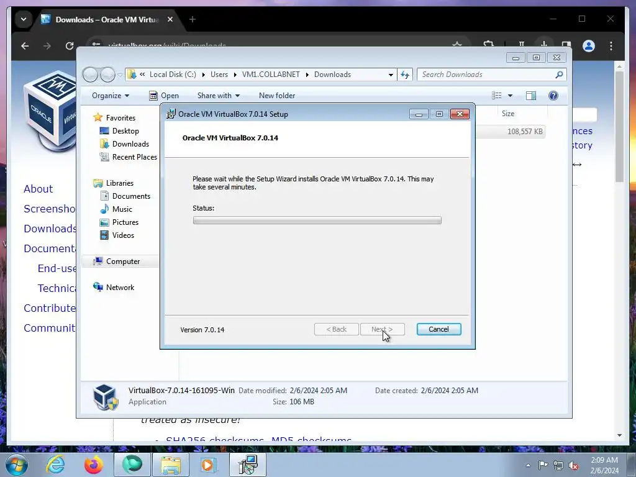Select Favorites in navigation pane
The image size is (636, 477).
pos(120,117)
